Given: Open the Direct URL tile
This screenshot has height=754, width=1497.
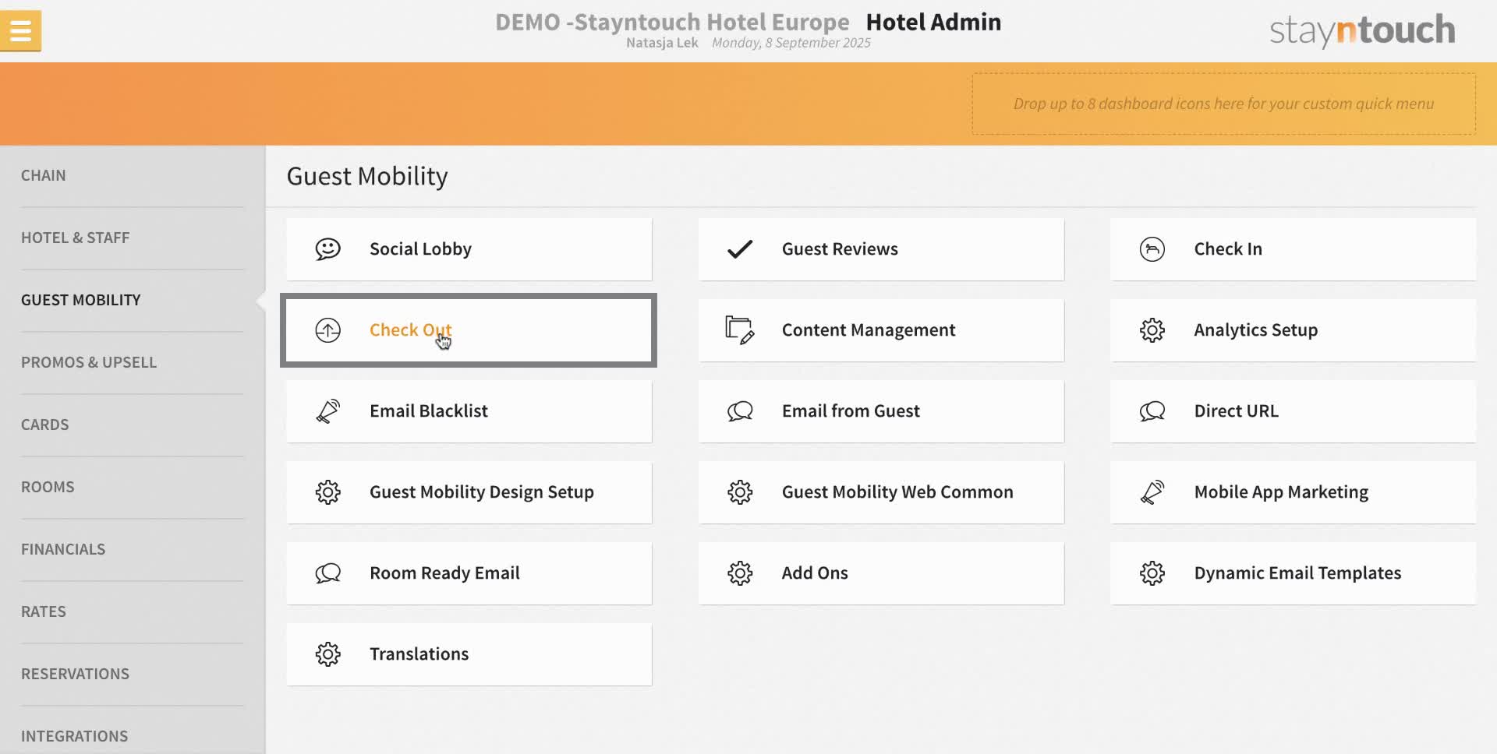Looking at the screenshot, I should (x=1292, y=410).
